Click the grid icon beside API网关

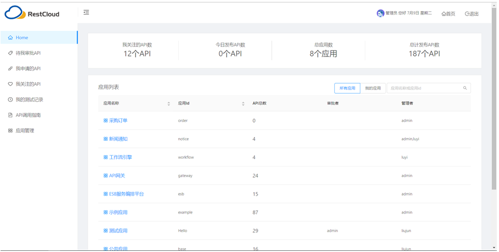(x=106, y=176)
